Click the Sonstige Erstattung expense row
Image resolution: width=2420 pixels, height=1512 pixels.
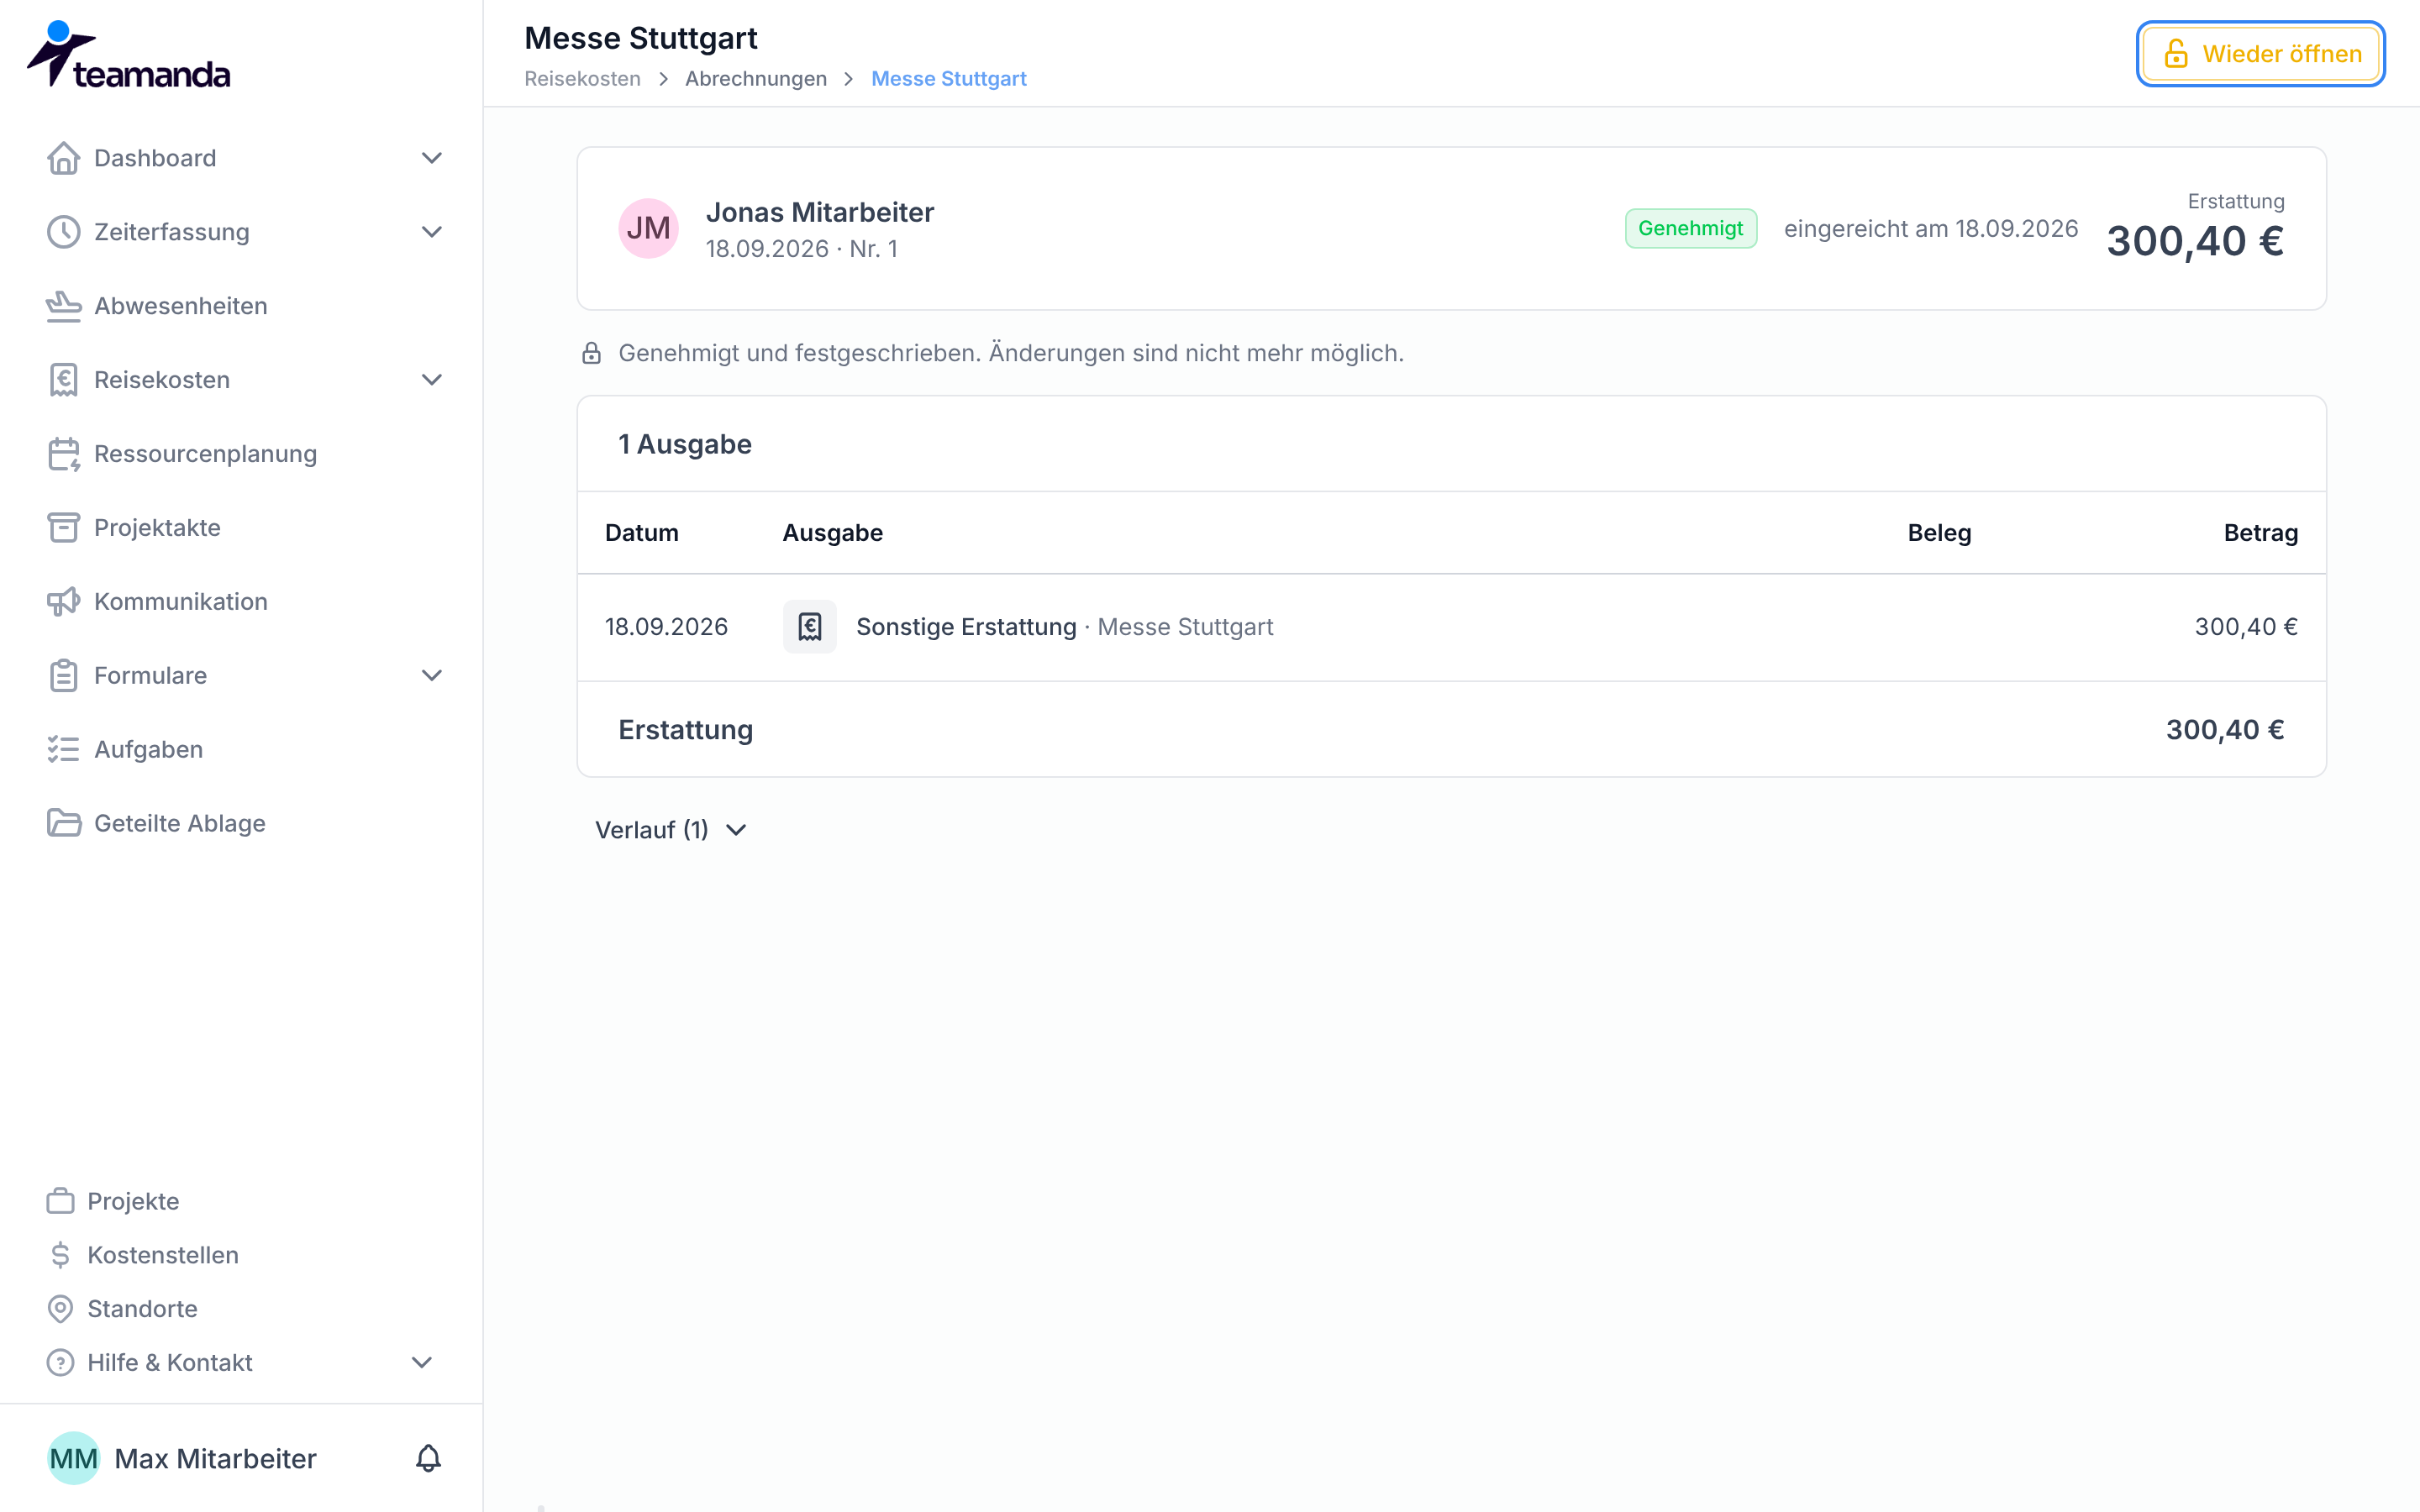tap(1452, 628)
